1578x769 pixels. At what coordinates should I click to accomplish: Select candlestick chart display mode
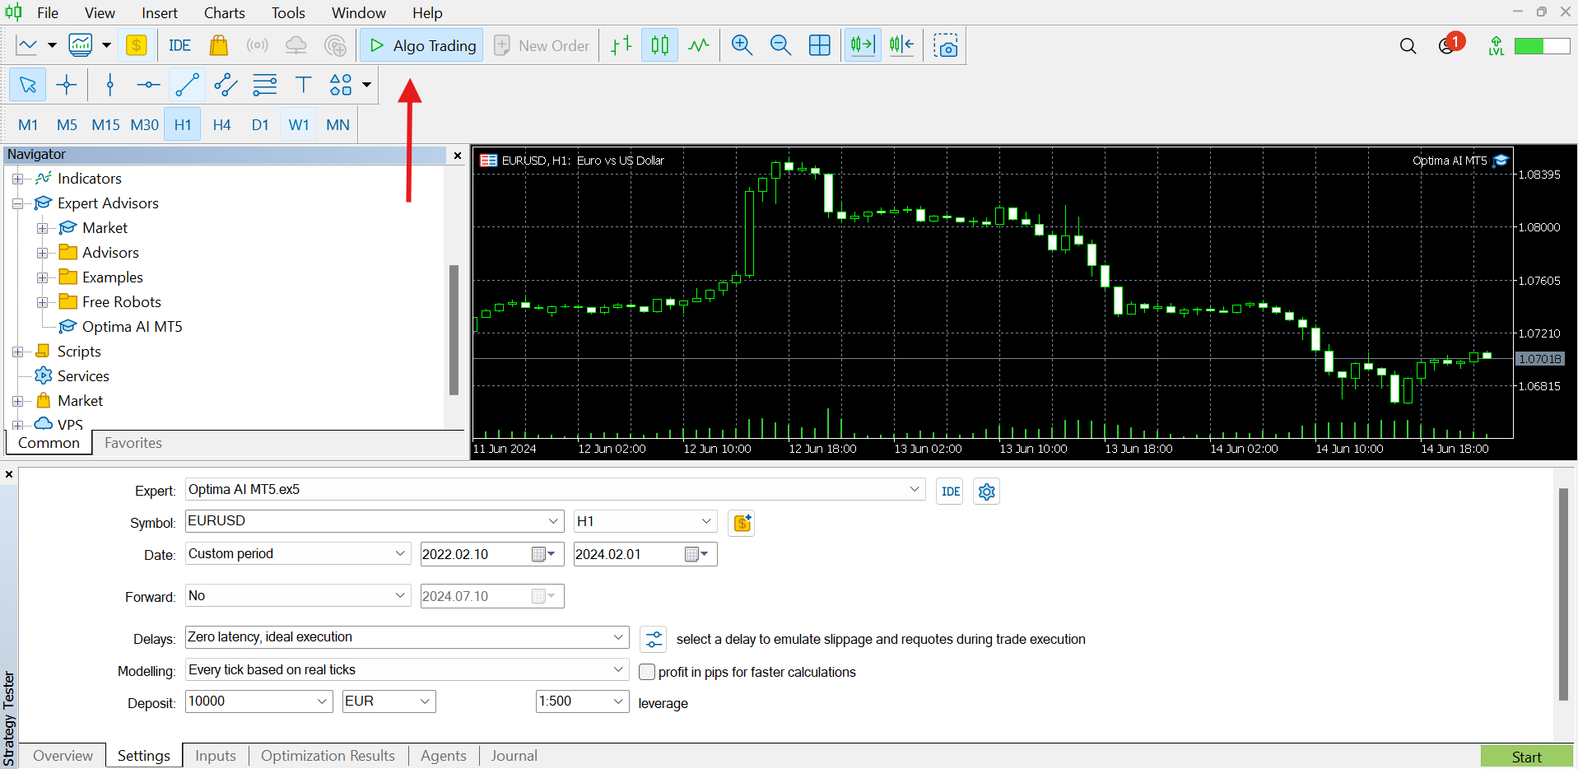[660, 45]
